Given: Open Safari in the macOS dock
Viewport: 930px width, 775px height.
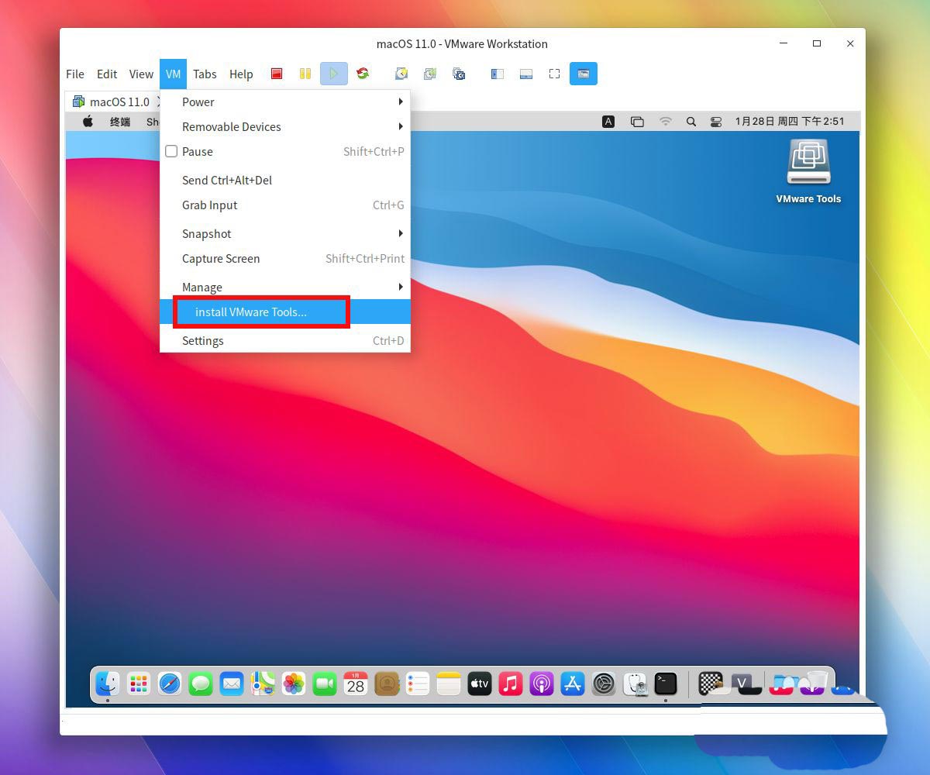Looking at the screenshot, I should [170, 684].
